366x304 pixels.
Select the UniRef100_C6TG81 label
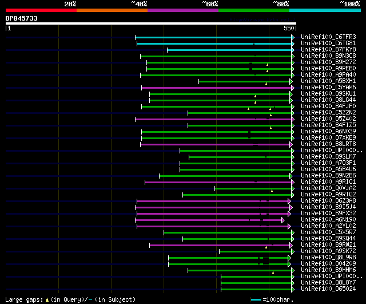(328, 44)
